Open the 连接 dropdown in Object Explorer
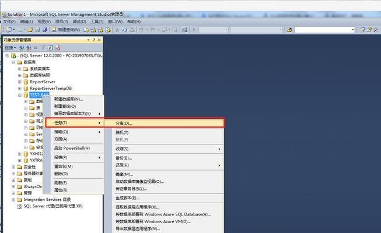This screenshot has width=381, height=233. click(10, 48)
